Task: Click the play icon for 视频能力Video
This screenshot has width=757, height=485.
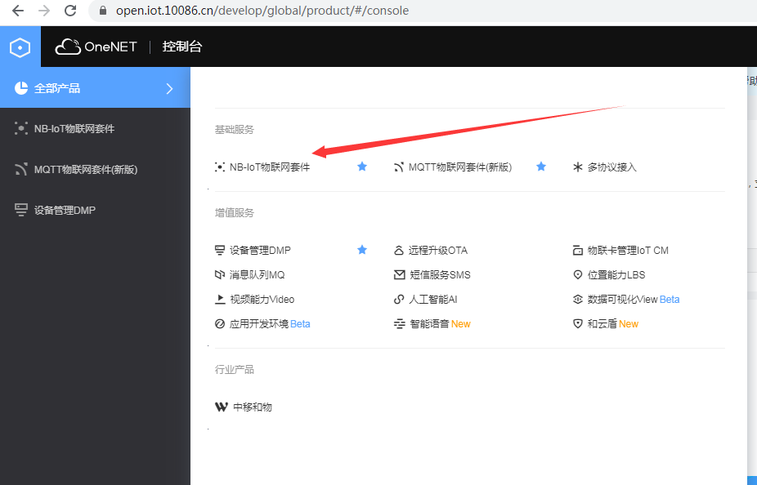Action: coord(220,300)
